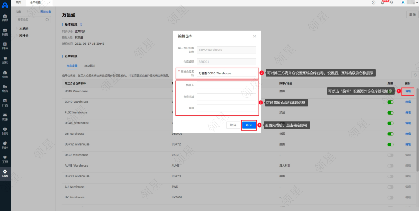The image size is (419, 211).
Task: Open the FBA sidebar module
Action: [x=5, y=46]
